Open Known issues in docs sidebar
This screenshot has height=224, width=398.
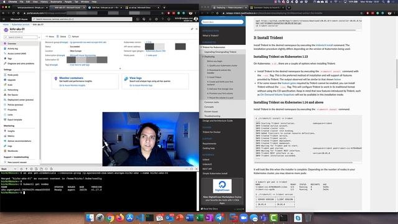pos(211,111)
